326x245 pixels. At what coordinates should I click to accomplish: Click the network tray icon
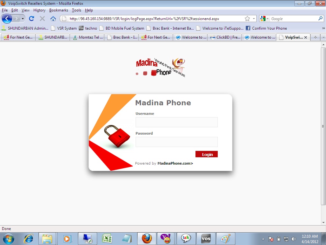[x=286, y=239]
